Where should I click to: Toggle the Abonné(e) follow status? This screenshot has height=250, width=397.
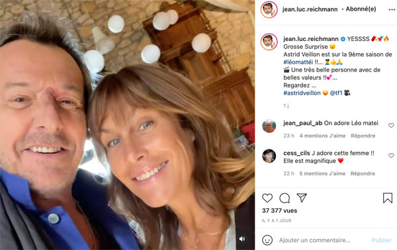361,9
